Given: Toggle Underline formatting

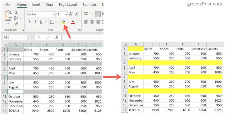Looking at the screenshot, I should pos(41,22).
